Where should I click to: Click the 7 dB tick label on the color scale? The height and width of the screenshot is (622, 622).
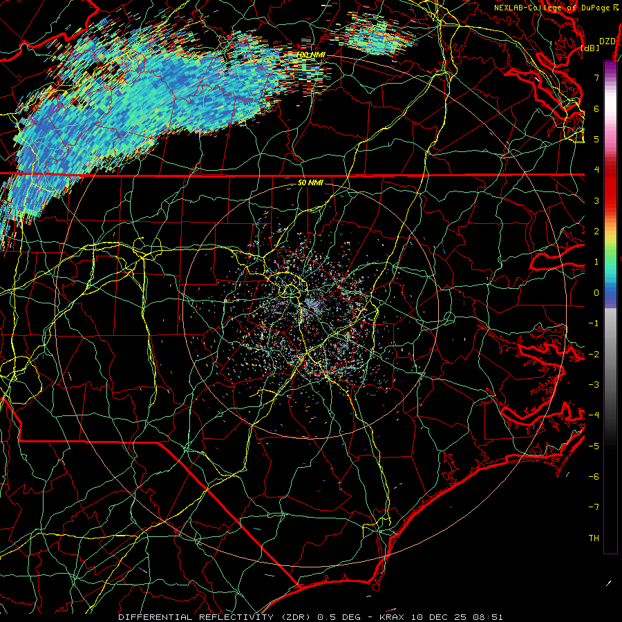coord(596,77)
